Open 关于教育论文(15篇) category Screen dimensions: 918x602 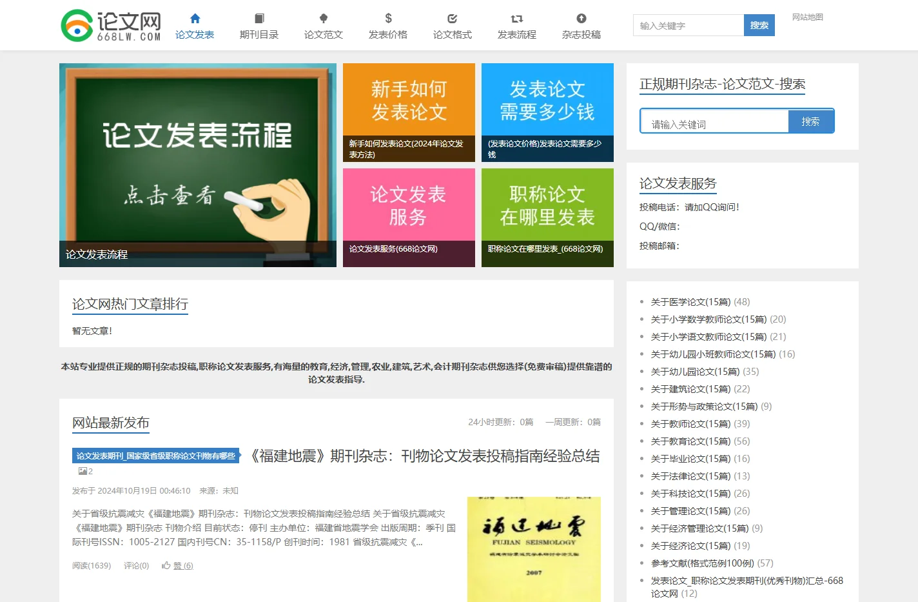(690, 441)
